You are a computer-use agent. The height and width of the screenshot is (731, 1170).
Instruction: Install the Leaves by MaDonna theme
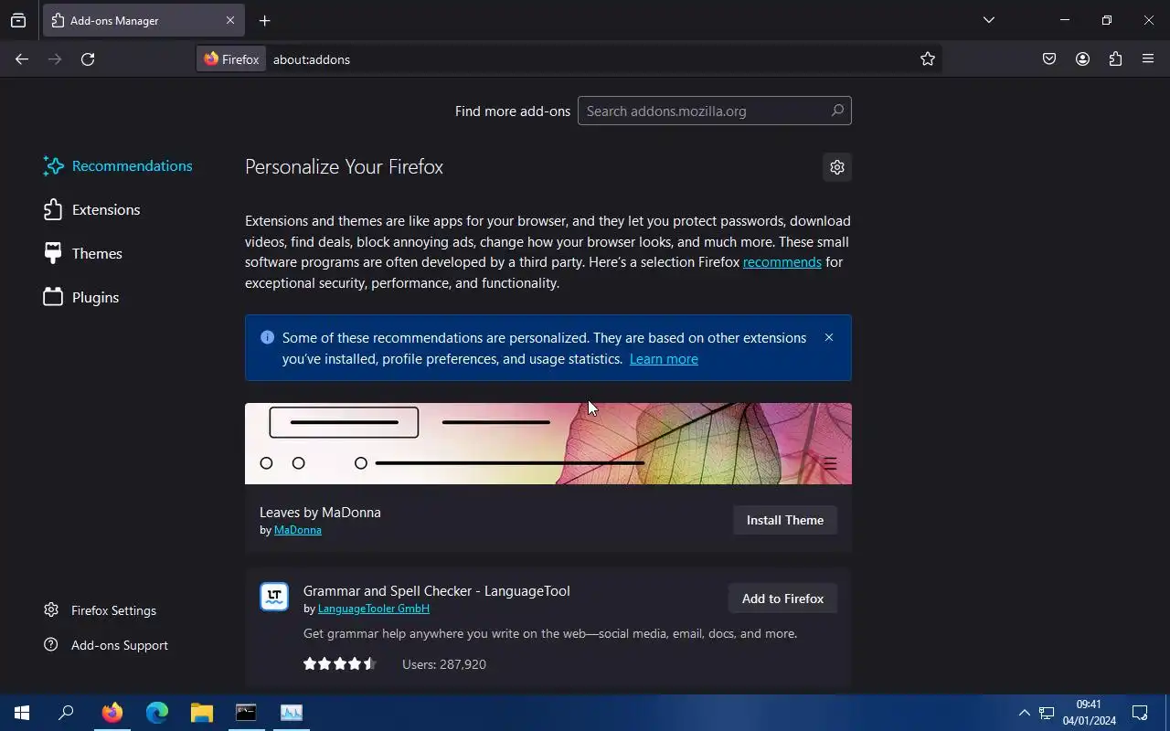click(785, 520)
